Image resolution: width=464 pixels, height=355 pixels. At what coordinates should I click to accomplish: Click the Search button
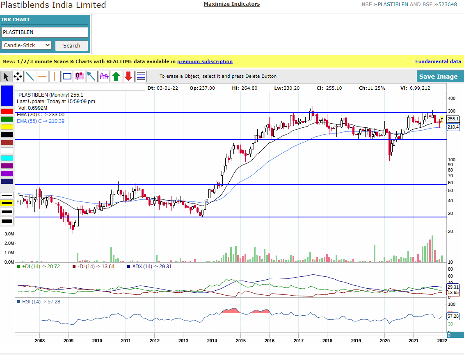click(x=72, y=46)
